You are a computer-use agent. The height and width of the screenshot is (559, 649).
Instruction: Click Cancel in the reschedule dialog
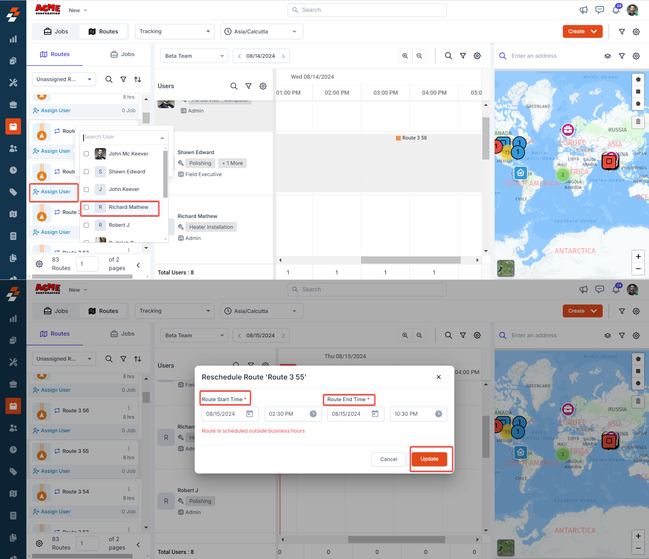click(x=388, y=459)
